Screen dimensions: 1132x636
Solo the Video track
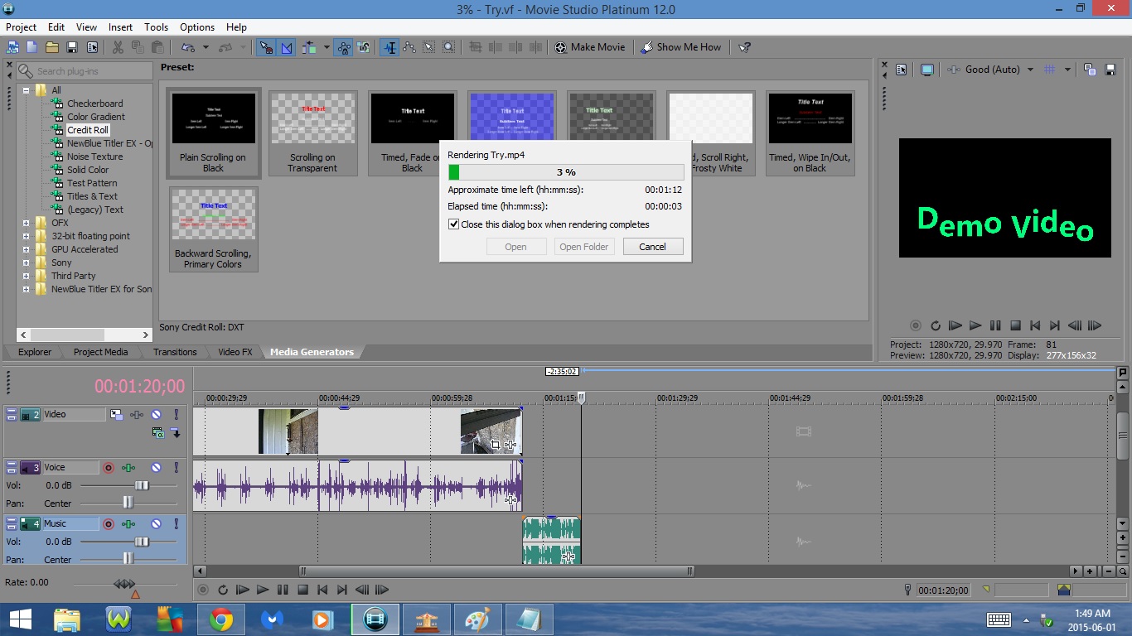176,414
